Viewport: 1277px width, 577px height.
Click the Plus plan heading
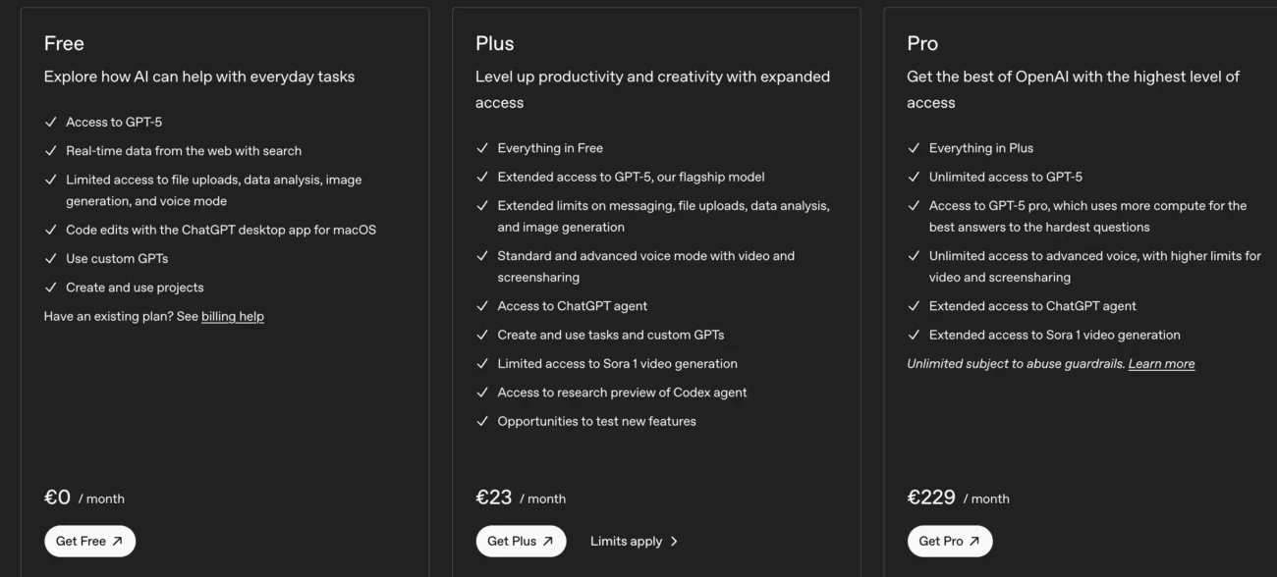coord(494,43)
